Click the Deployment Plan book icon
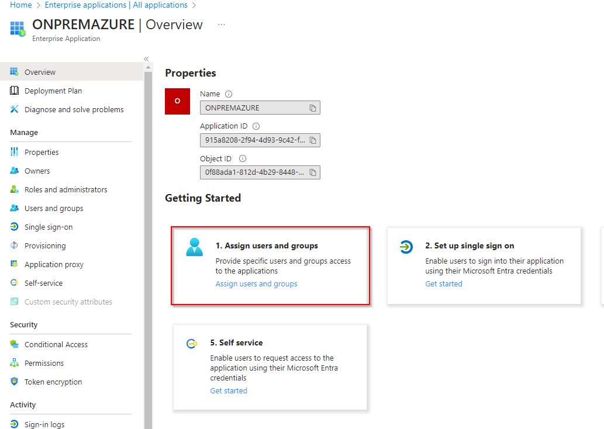Viewport: 604px width, 429px height. (x=14, y=91)
